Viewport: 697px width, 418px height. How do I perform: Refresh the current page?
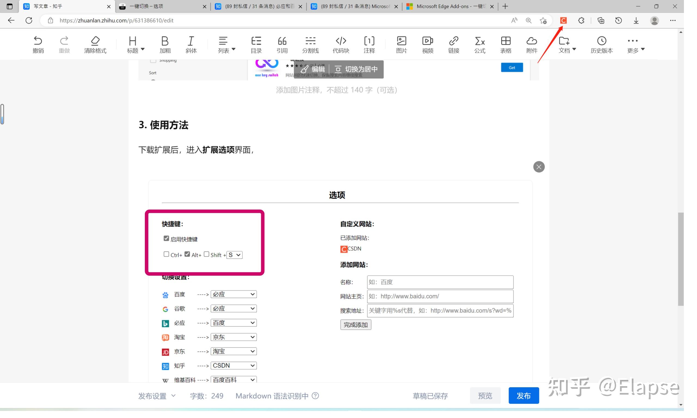(29, 20)
